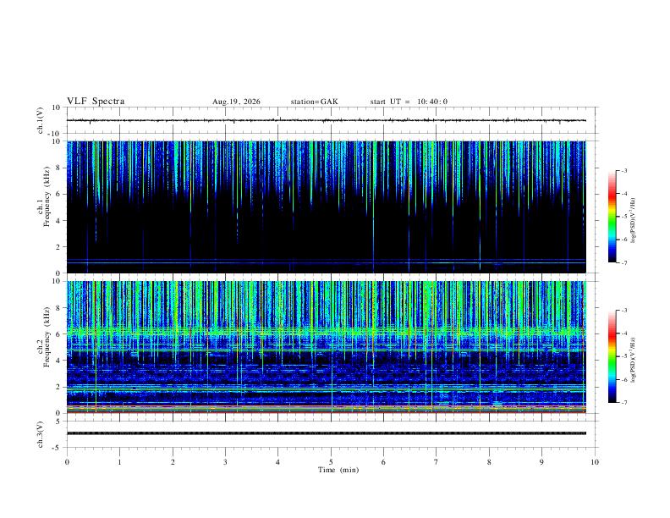Click the green 6 kHz band in ch.2 spectrogram

click(327, 332)
